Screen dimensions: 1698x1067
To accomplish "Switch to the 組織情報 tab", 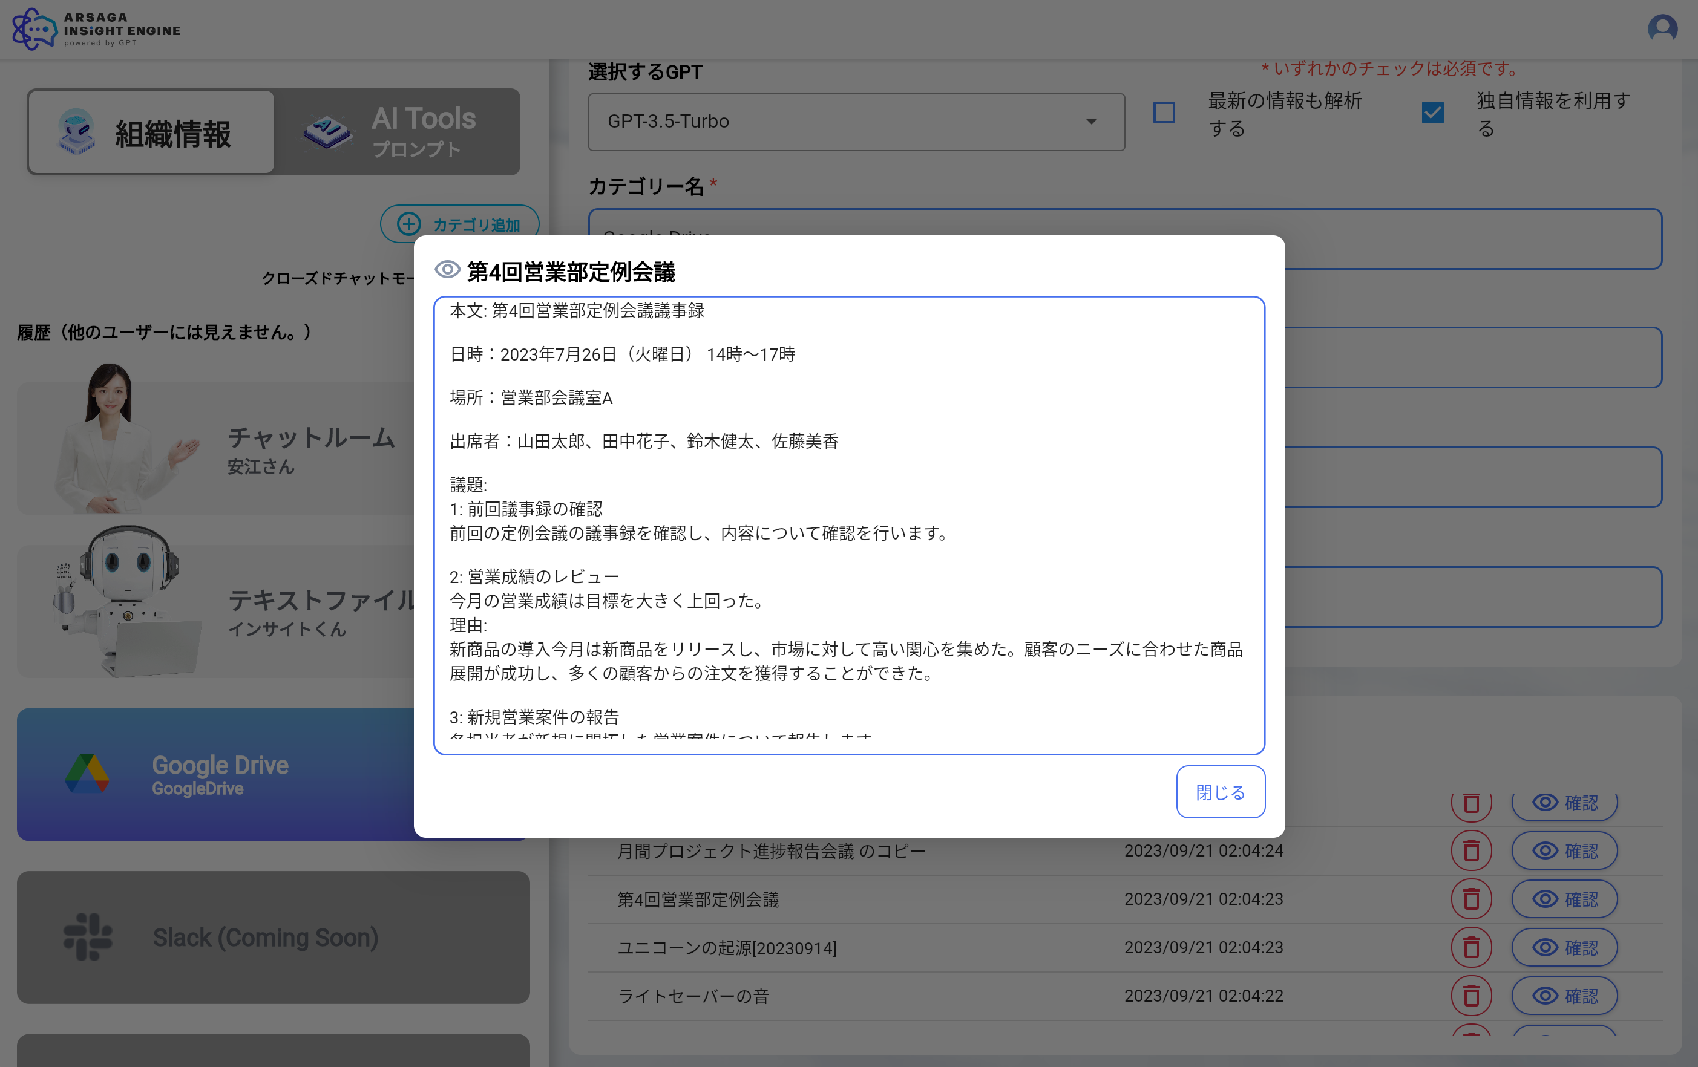I will pos(151,132).
